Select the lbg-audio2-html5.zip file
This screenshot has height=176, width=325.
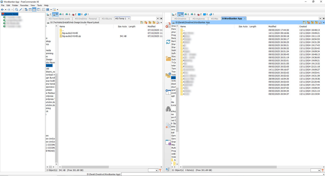[x=71, y=36]
